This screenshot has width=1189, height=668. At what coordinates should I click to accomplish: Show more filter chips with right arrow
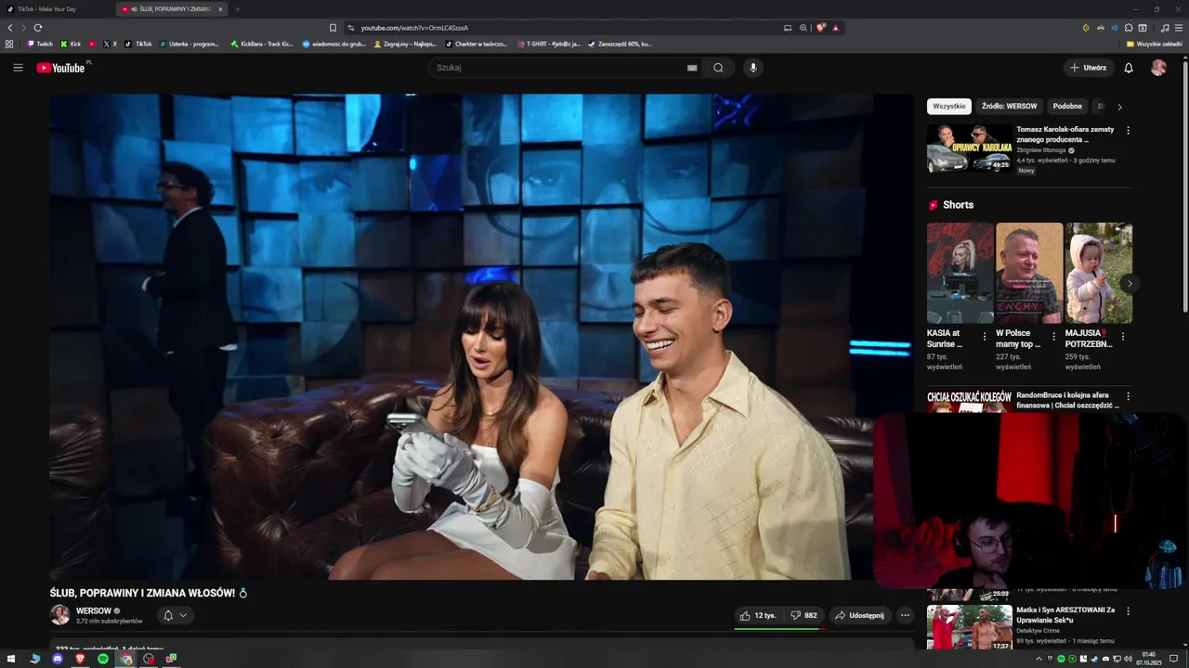point(1119,107)
